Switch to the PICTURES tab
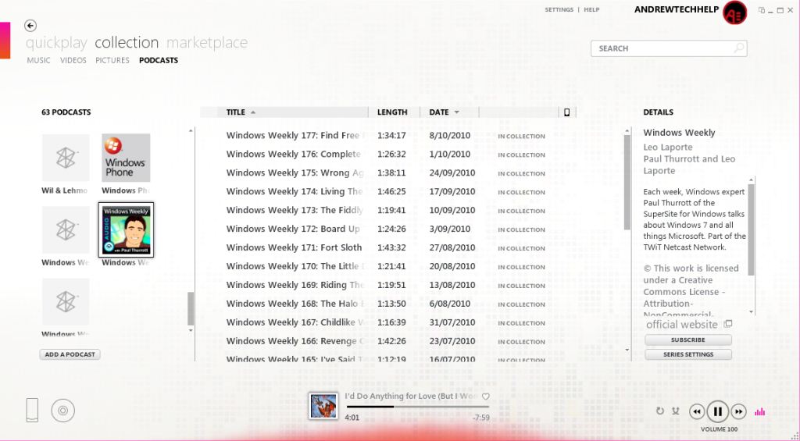The width and height of the screenshot is (800, 441). pyautogui.click(x=112, y=60)
